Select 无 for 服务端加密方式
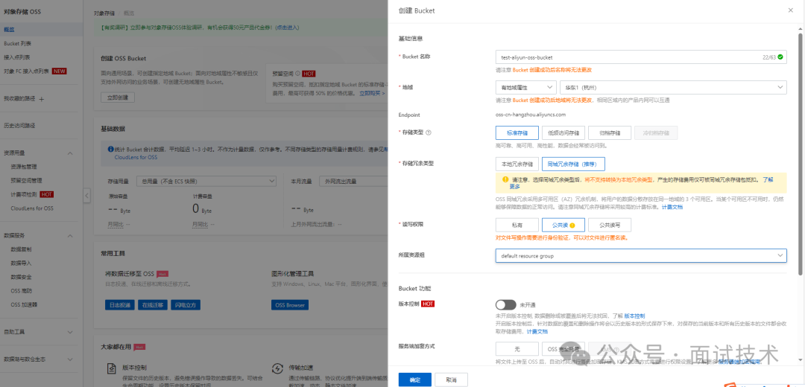 click(x=517, y=349)
